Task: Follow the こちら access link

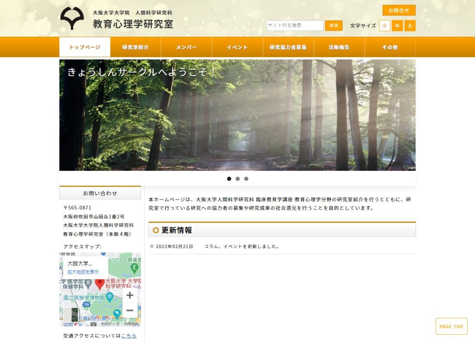Action: pyautogui.click(x=129, y=336)
